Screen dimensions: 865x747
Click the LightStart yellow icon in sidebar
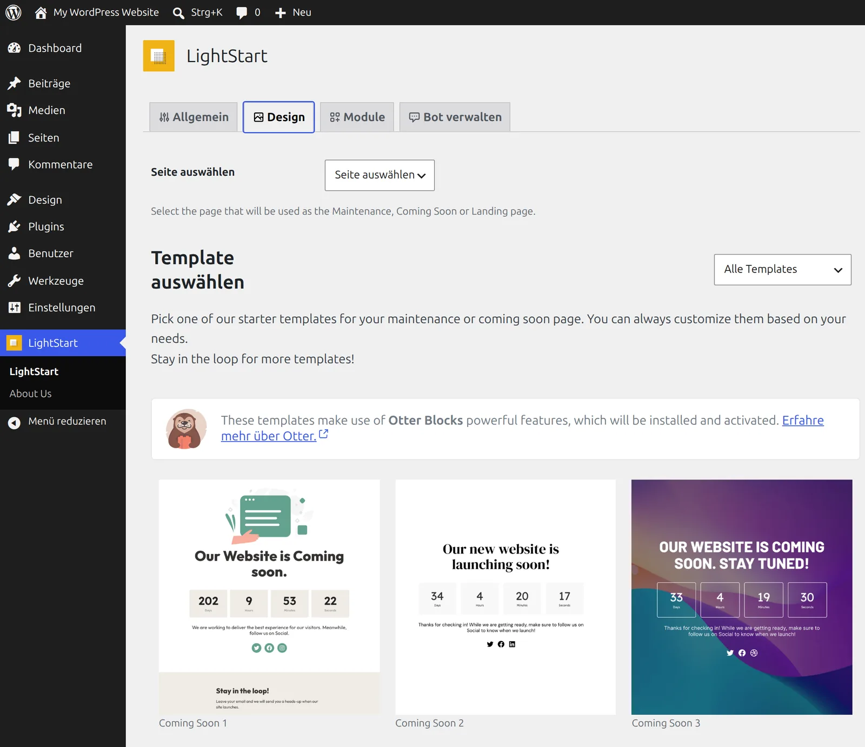14,343
